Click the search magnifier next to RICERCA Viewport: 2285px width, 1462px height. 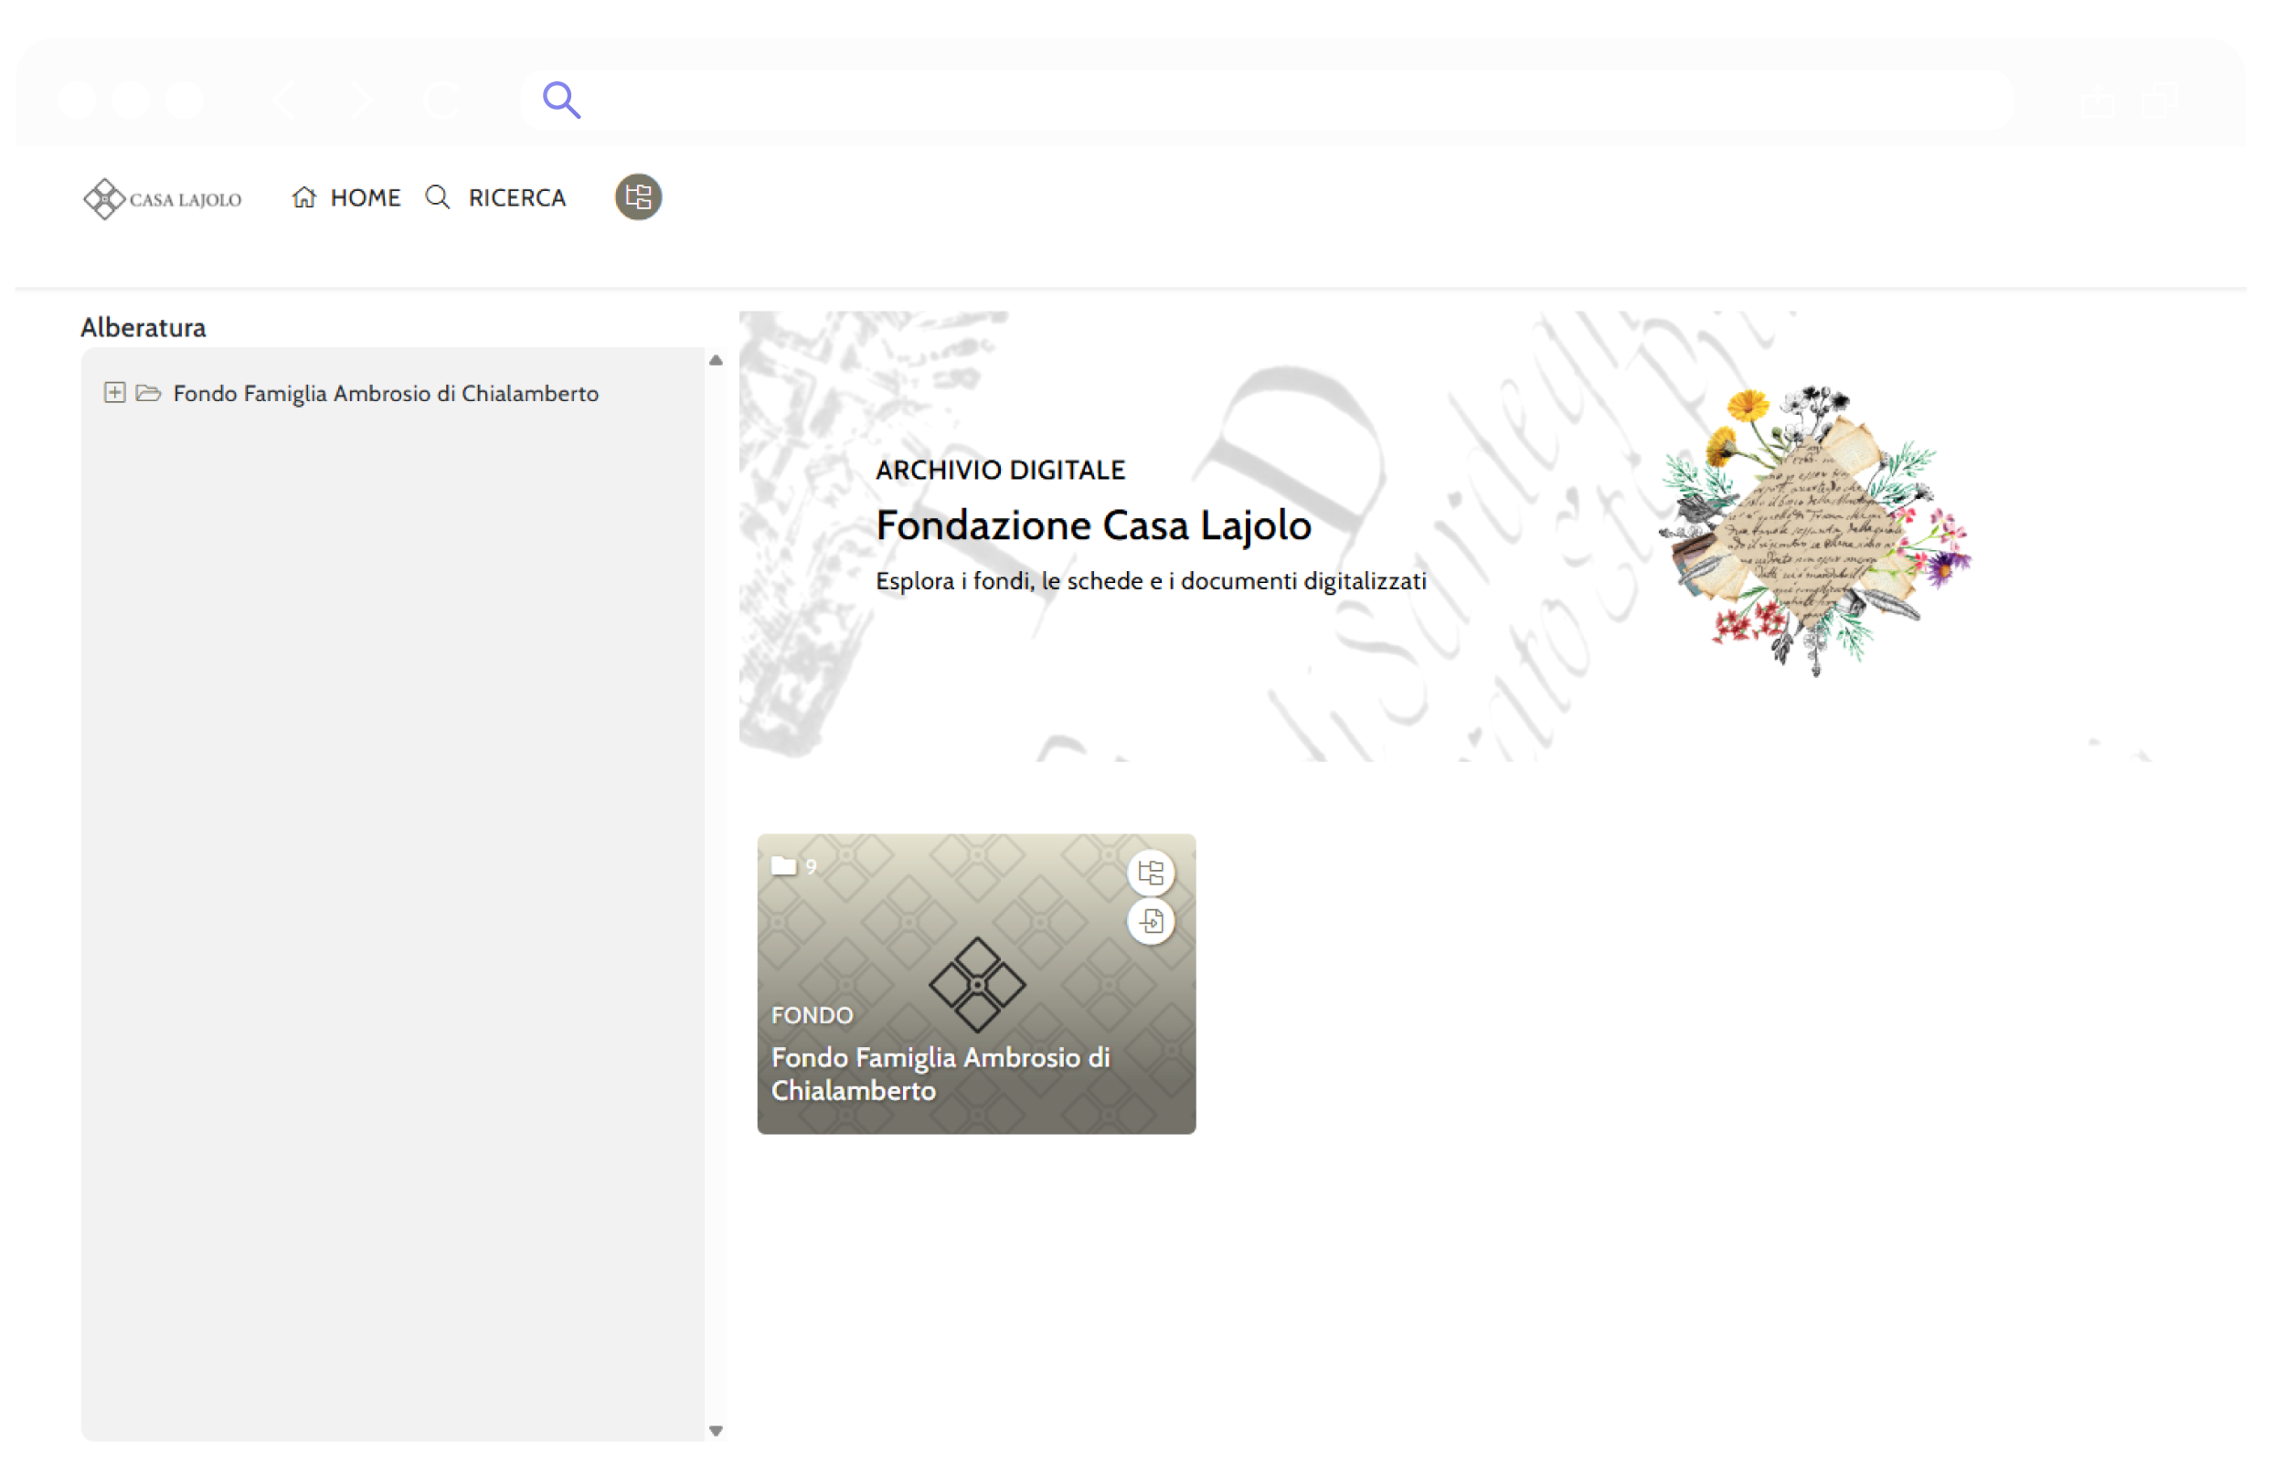438,197
